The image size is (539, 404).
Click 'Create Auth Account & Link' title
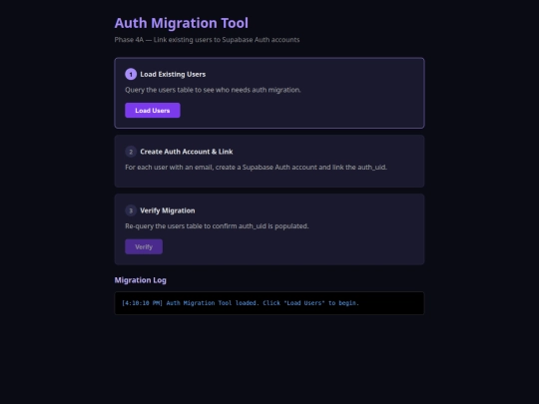click(187, 152)
